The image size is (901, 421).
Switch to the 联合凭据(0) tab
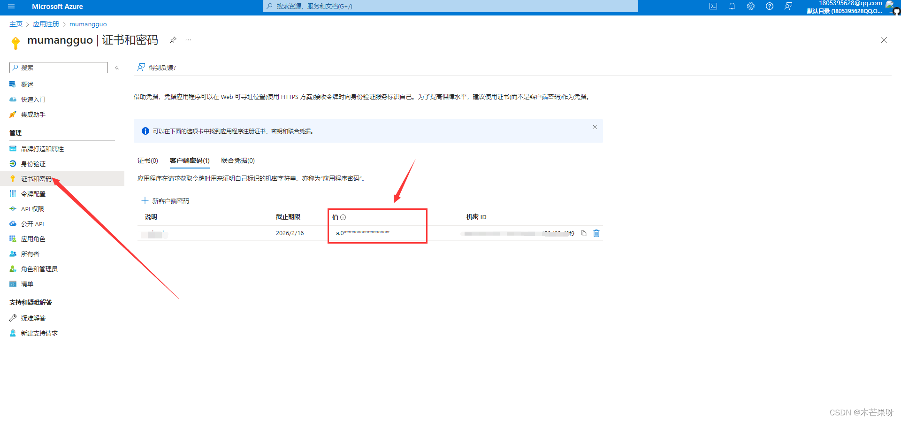[238, 161]
